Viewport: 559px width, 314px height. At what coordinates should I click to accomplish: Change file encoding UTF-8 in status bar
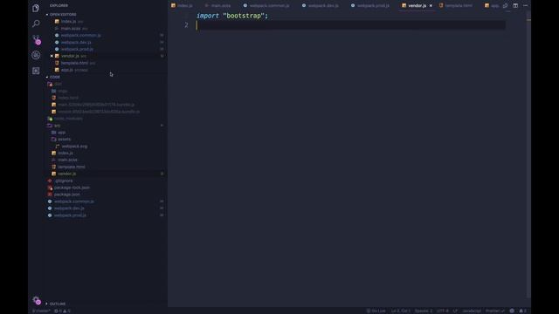(x=443, y=311)
